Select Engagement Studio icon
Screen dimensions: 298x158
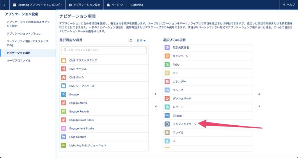(x=63, y=129)
